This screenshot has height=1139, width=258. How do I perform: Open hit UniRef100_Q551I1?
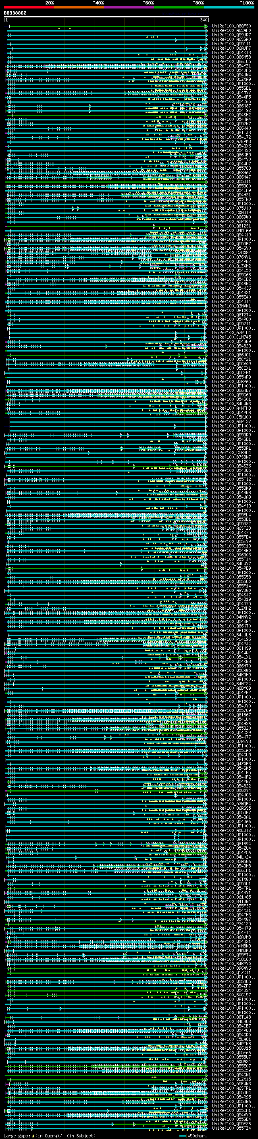231,44
